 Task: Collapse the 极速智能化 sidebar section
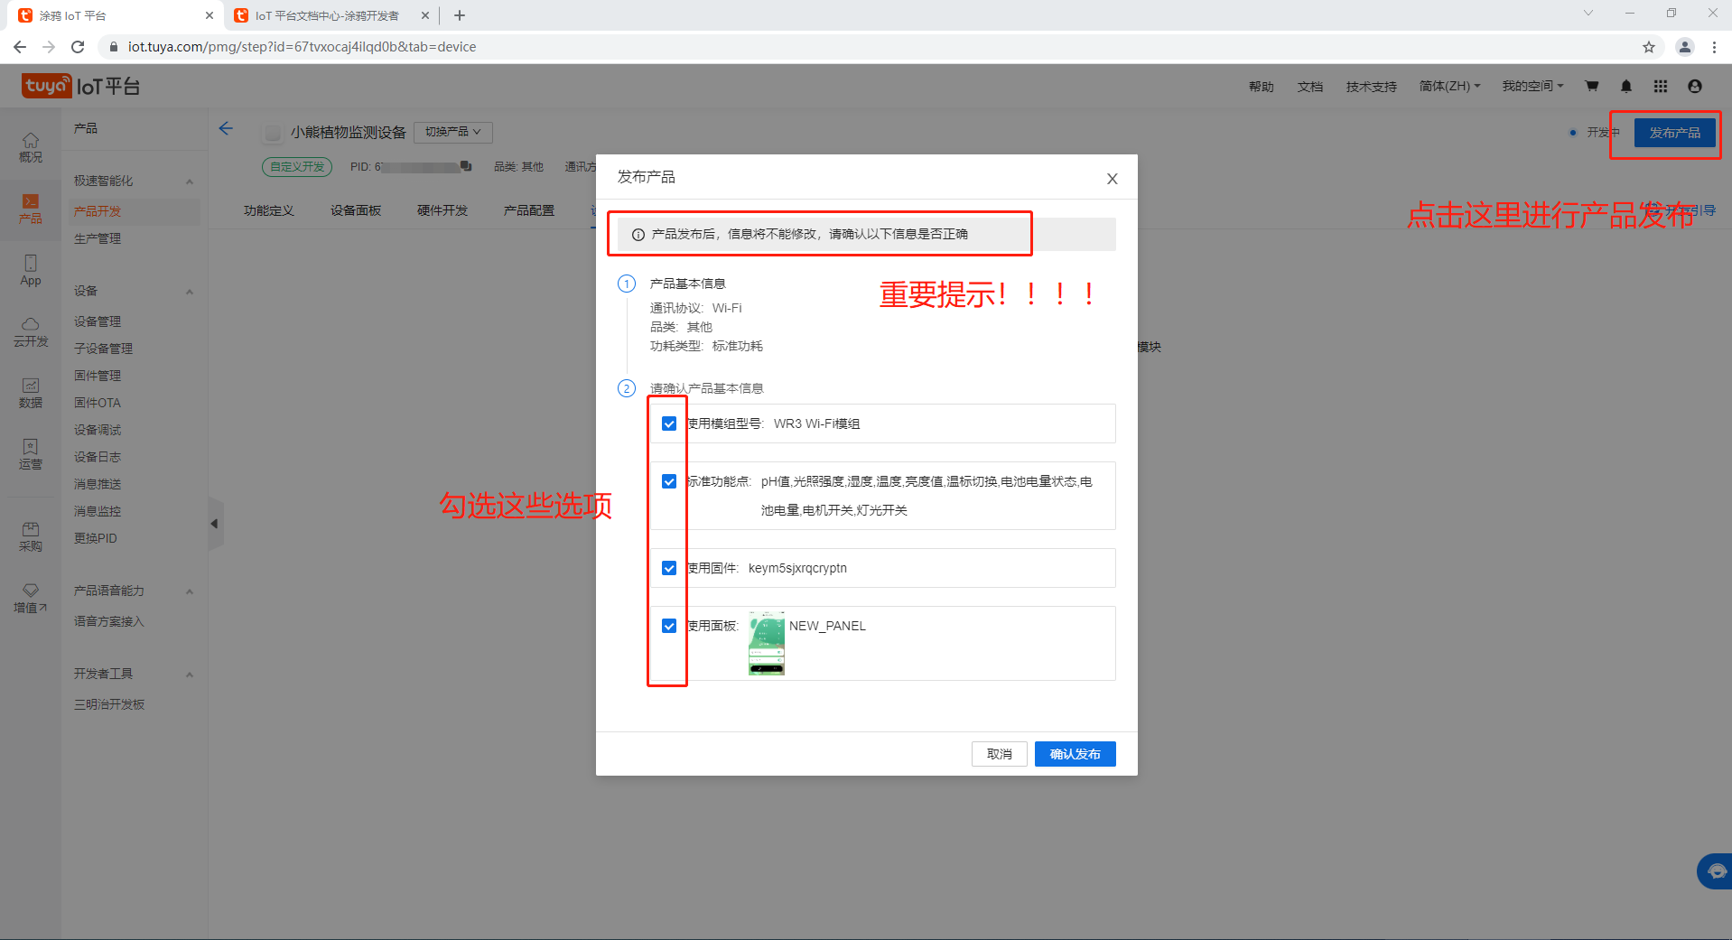(189, 181)
